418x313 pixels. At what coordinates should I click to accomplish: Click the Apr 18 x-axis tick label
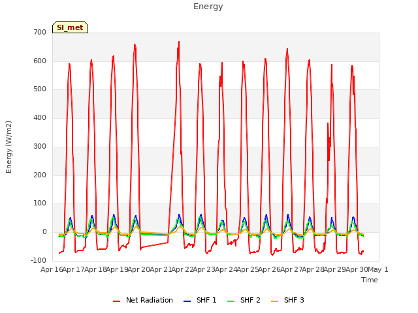coord(95,269)
